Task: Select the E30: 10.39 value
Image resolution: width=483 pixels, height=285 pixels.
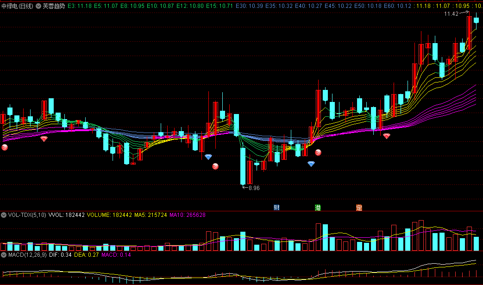Action: click(249, 6)
